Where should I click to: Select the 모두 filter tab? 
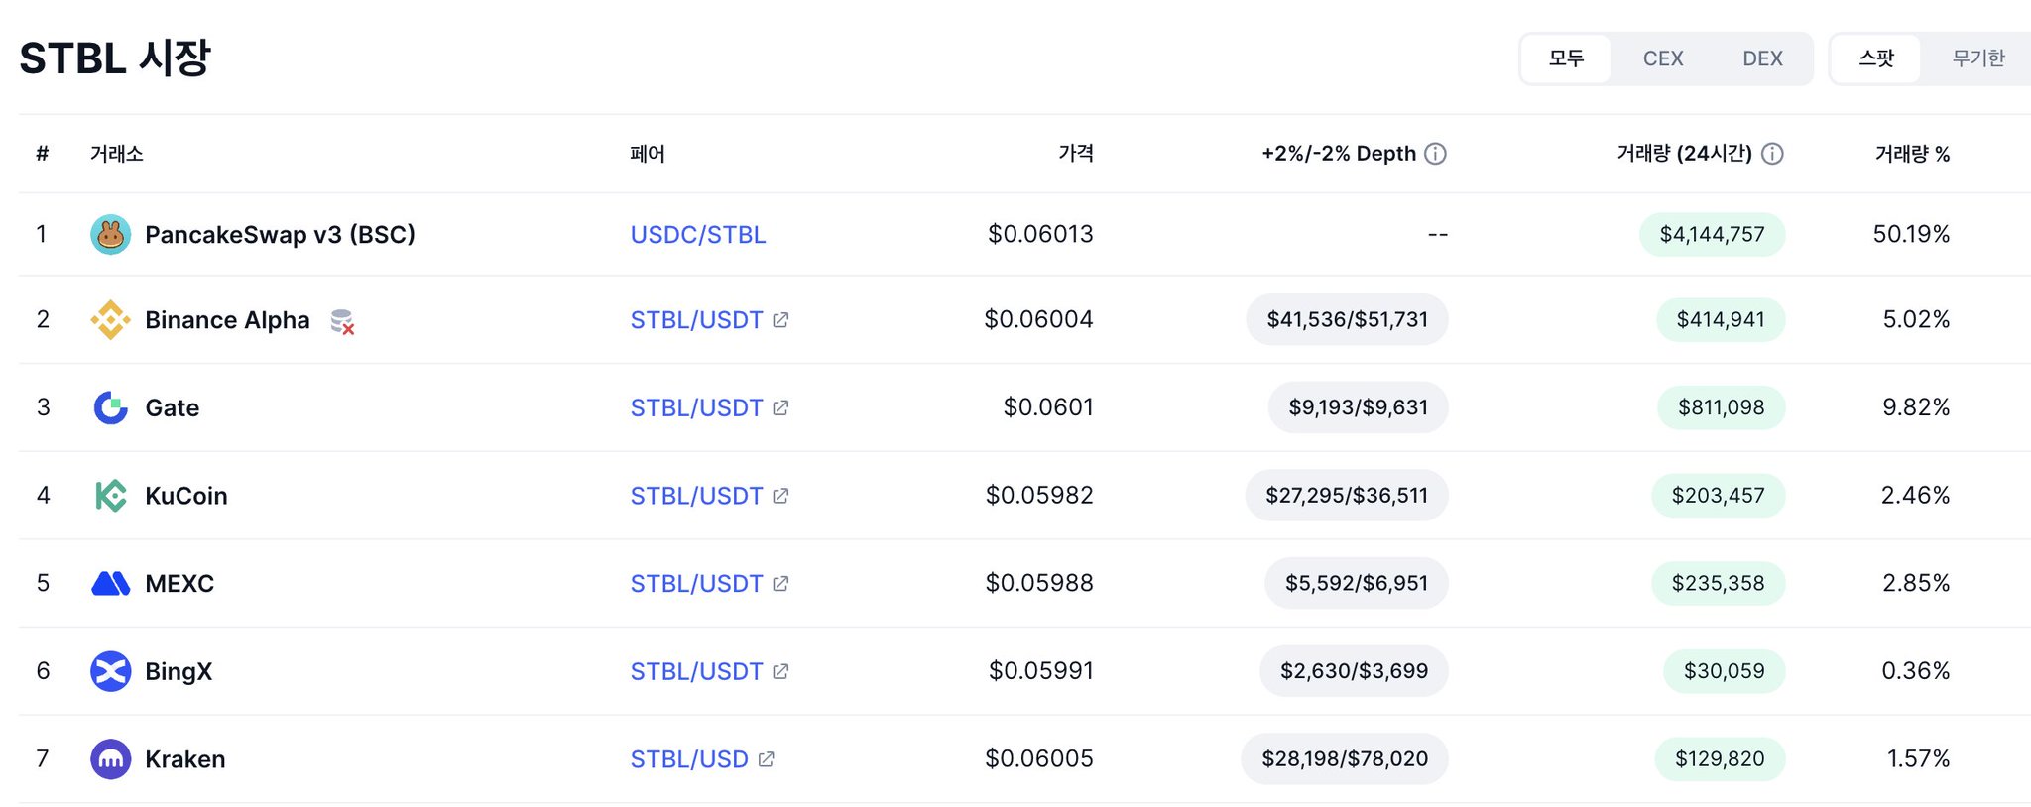coord(1566,58)
